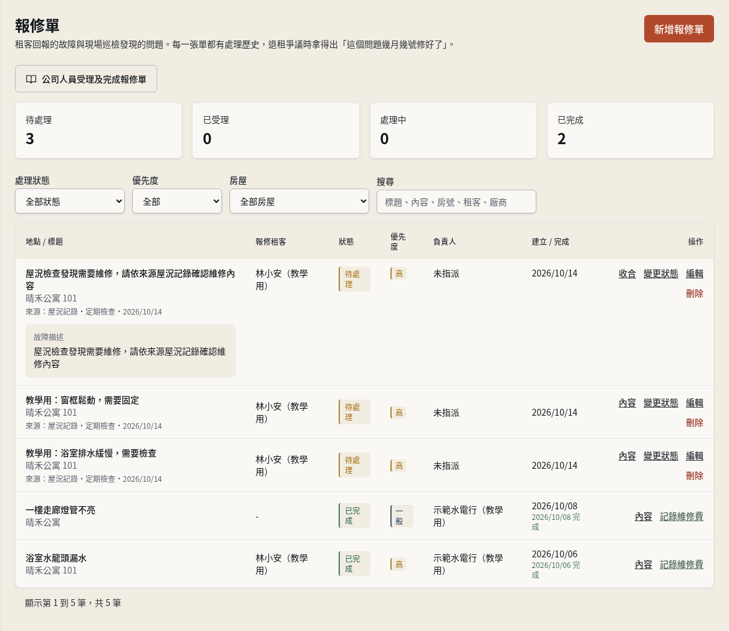Click 變更狀態 for the 浴室排水緩慢 row

[660, 456]
